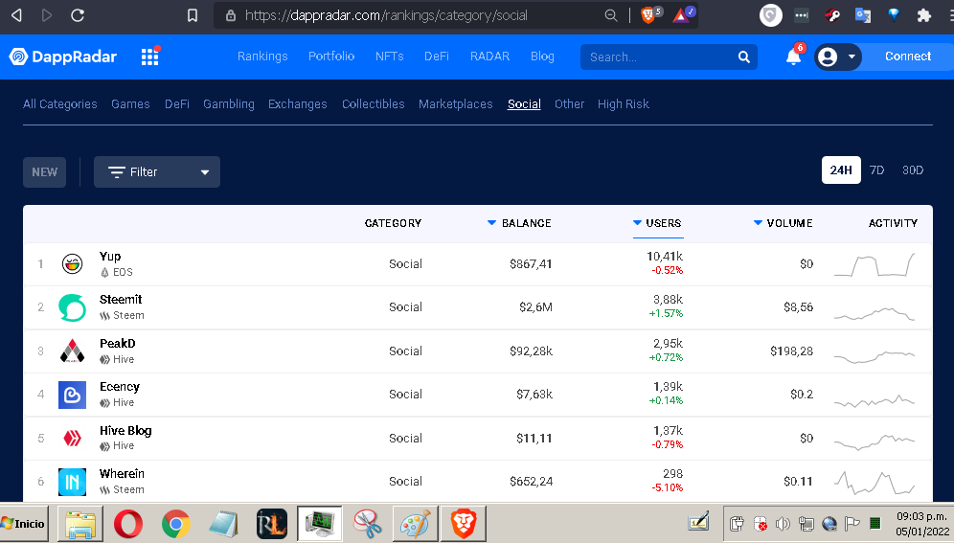Open the Yup dapp link
The width and height of the screenshot is (954, 543).
tap(110, 257)
